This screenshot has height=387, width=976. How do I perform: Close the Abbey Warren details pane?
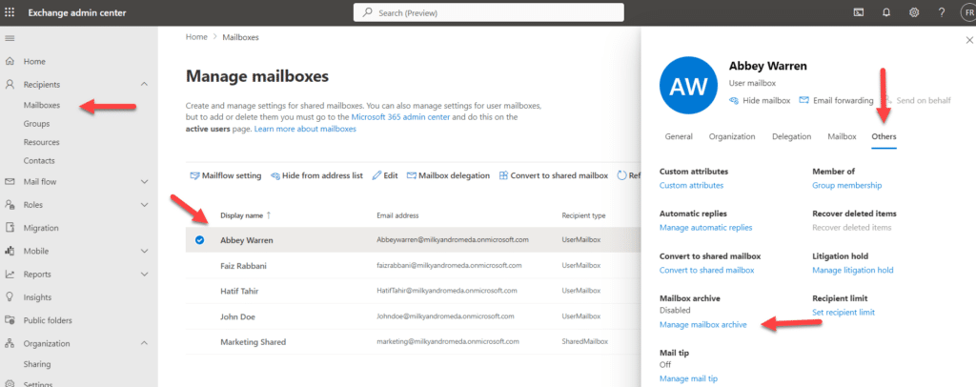pos(969,40)
